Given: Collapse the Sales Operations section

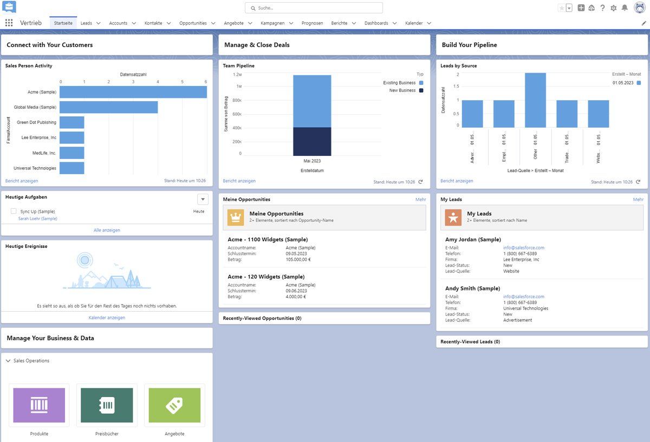Looking at the screenshot, I should 8,360.
